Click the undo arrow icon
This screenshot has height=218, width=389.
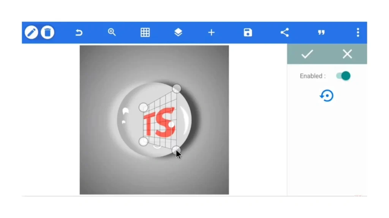(79, 33)
